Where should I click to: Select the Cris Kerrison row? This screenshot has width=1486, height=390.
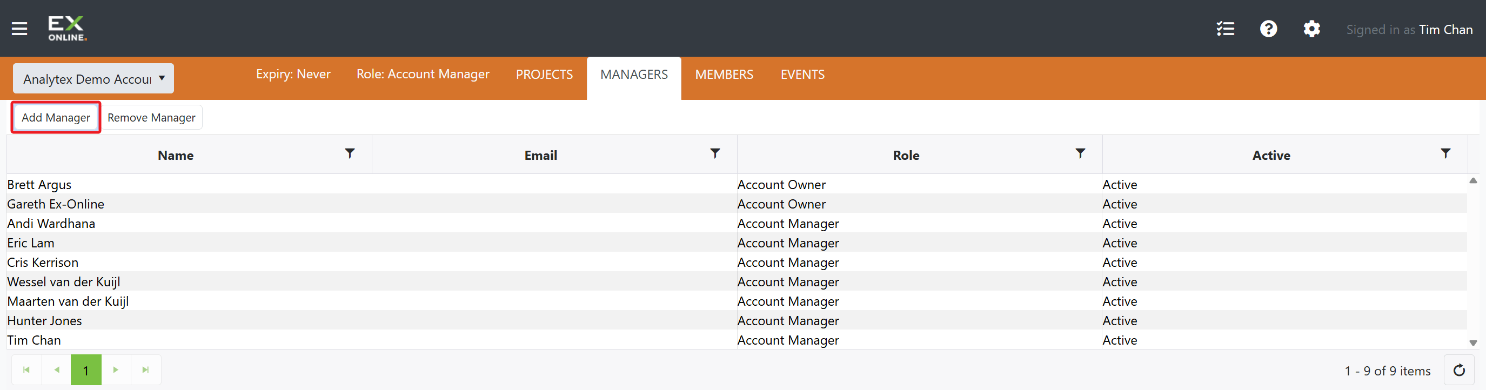click(x=737, y=263)
